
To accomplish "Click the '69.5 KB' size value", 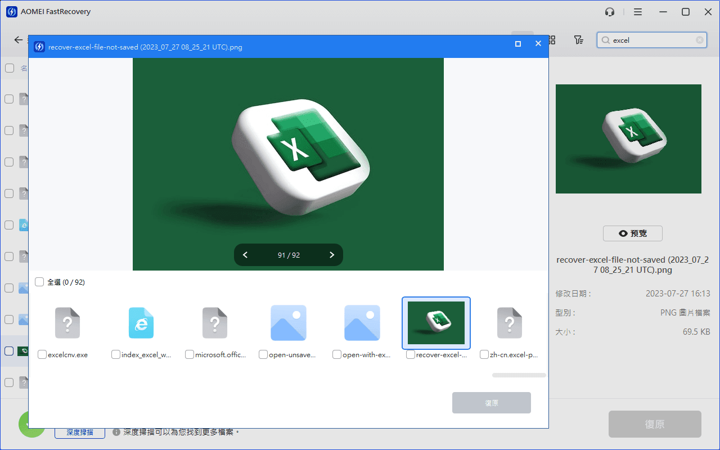I will coord(696,332).
